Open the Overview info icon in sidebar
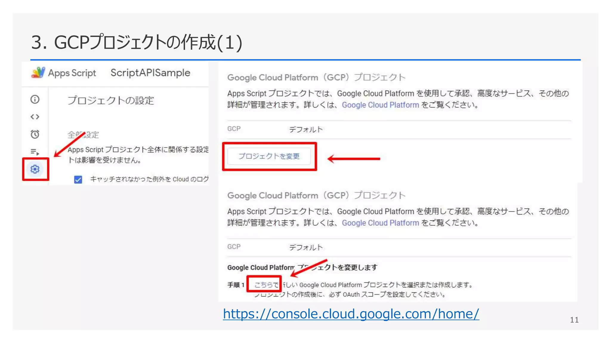611x343 pixels. coord(35,99)
